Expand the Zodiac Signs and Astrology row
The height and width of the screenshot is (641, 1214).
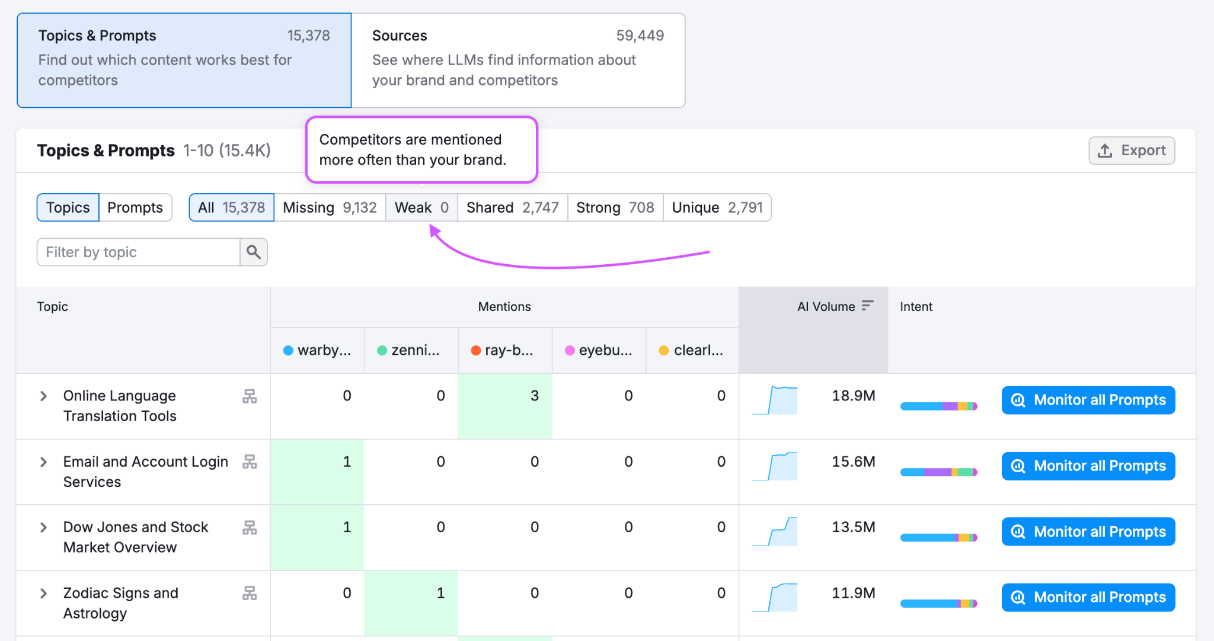click(x=42, y=594)
